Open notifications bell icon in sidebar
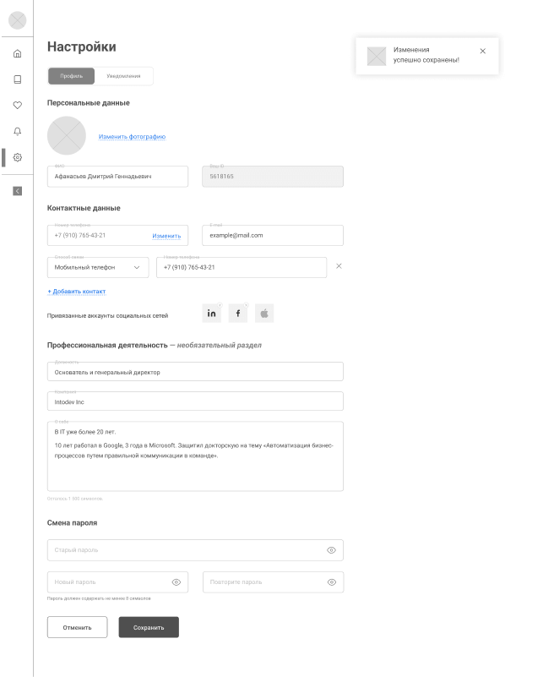This screenshot has width=543, height=677. 18,131
